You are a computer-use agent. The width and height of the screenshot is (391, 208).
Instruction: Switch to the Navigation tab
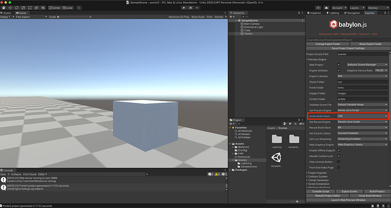352,13
